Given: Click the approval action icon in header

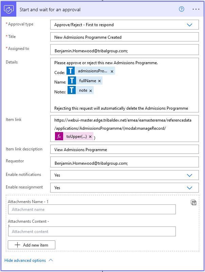Looking at the screenshot, I should pos(8,9).
